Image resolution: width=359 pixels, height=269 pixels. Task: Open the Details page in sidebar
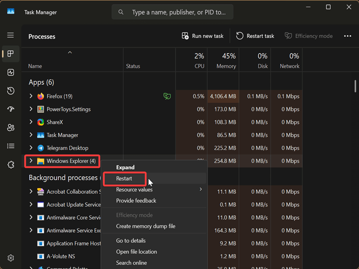point(11,146)
